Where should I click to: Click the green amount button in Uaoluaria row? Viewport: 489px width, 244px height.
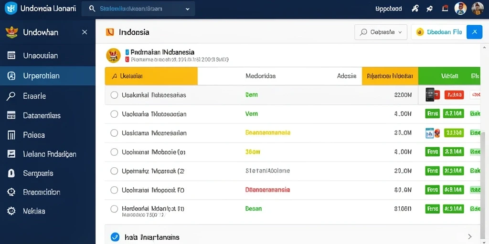tap(454, 113)
